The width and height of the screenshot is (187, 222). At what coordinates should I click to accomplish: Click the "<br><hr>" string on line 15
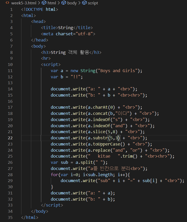pyautogui.click(x=130, y=95)
